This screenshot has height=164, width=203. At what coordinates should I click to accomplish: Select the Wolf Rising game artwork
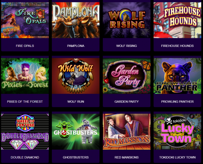[x=127, y=20]
